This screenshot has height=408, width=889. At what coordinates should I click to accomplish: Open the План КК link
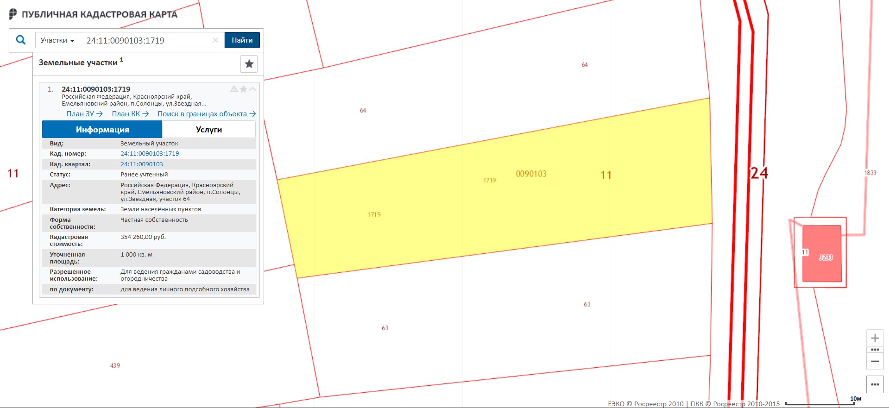pos(130,114)
